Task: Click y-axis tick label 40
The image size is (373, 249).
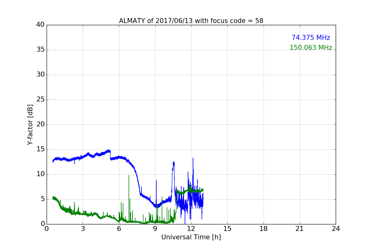Action: coord(40,25)
